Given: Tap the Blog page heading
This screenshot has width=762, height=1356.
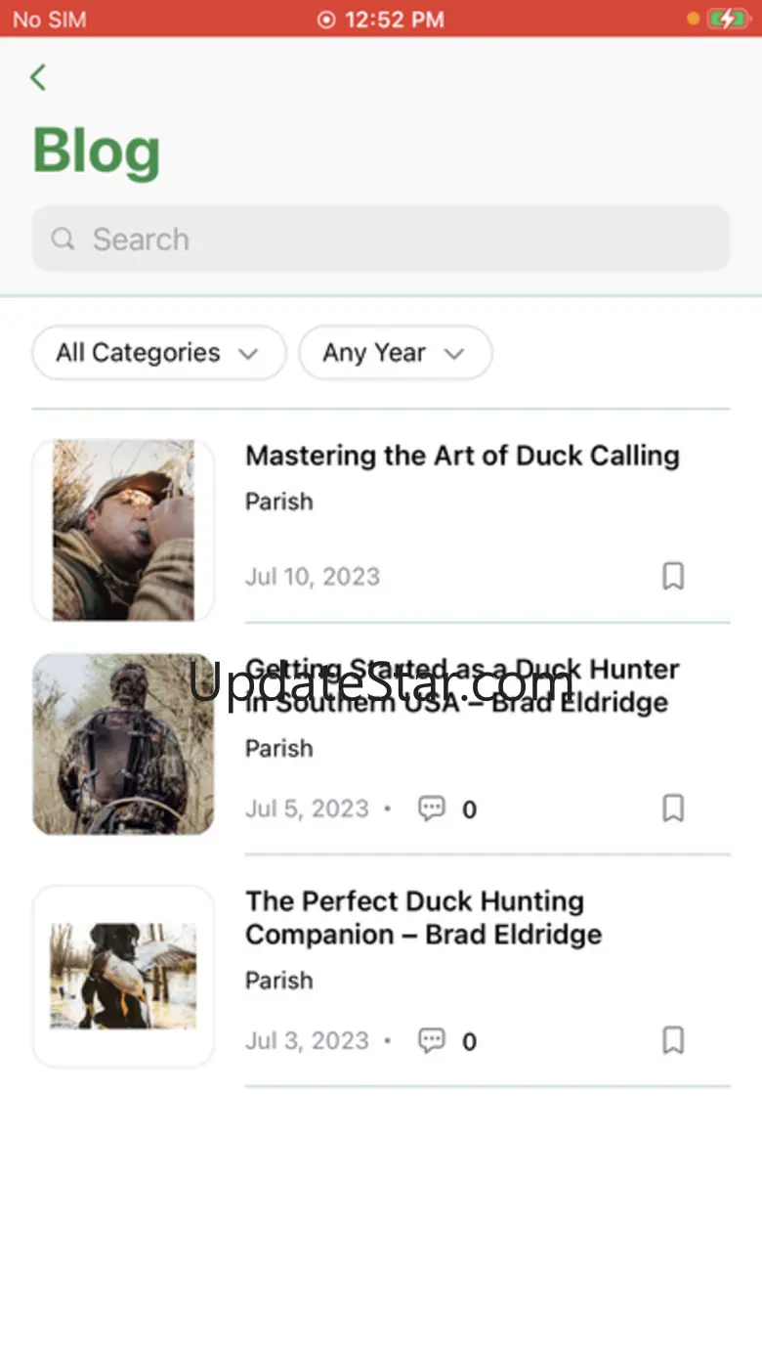Looking at the screenshot, I should [x=97, y=152].
